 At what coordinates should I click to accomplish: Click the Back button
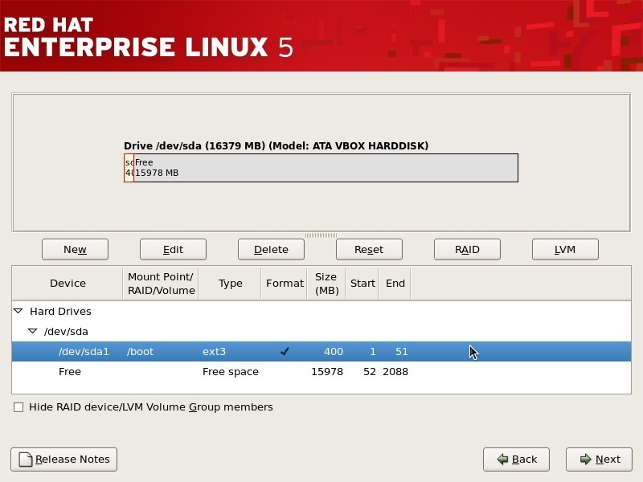coord(516,460)
